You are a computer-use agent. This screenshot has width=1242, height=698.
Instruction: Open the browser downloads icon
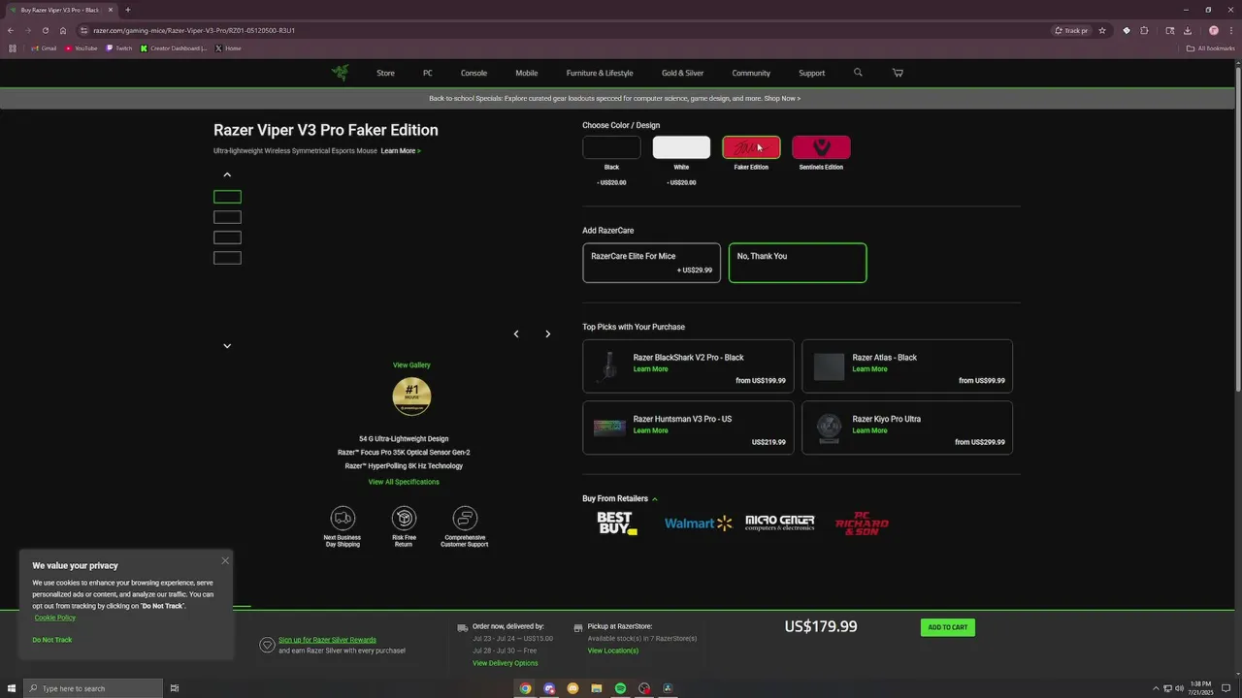pyautogui.click(x=1187, y=30)
